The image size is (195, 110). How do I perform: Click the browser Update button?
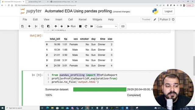190,5
